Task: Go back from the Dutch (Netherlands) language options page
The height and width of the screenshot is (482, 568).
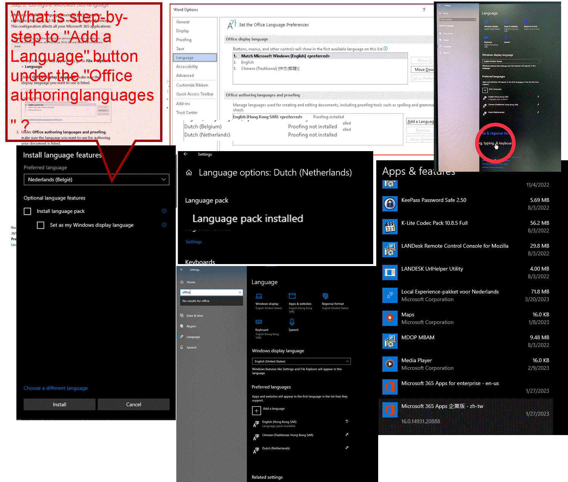Action: pos(186,154)
